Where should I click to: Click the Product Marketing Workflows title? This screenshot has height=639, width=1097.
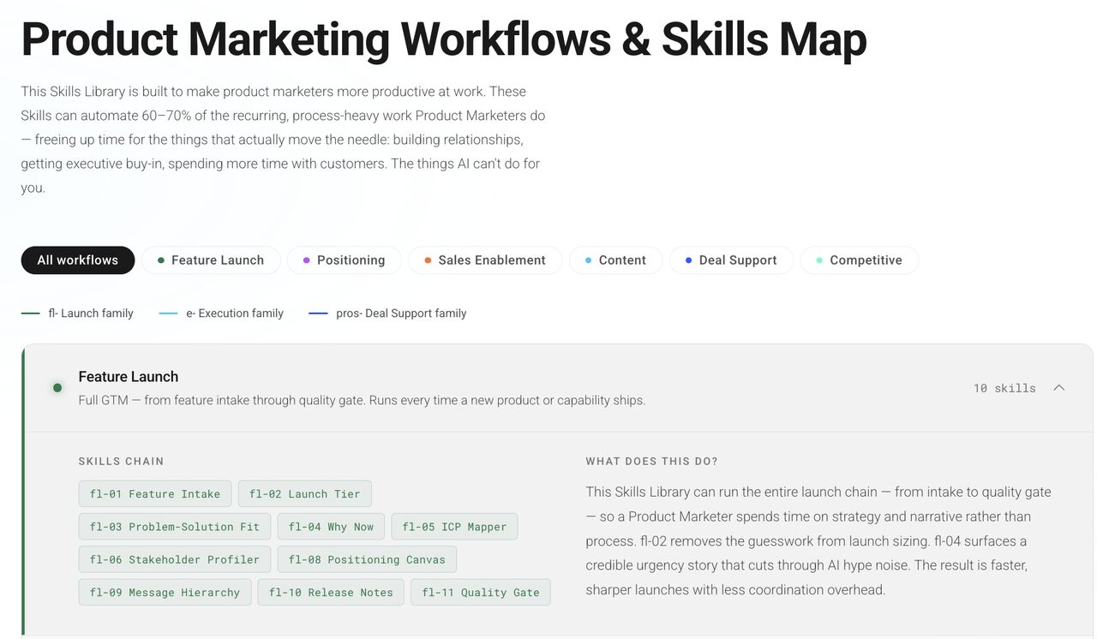tap(444, 39)
